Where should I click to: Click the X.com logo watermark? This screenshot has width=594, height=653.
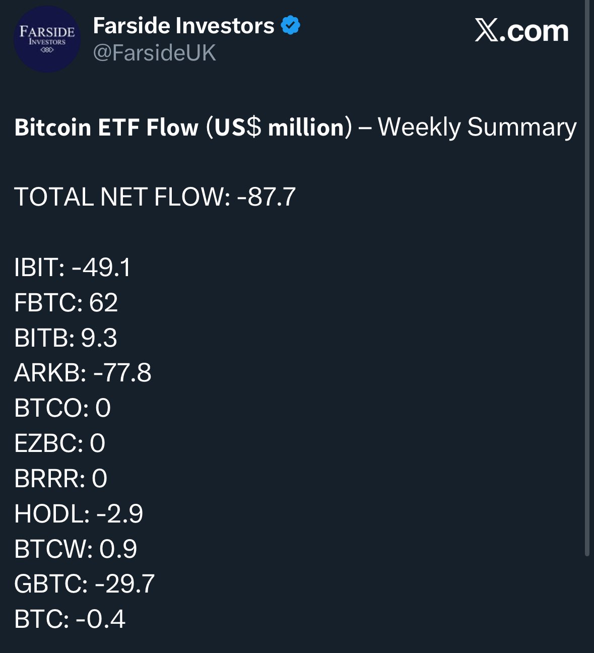click(521, 31)
